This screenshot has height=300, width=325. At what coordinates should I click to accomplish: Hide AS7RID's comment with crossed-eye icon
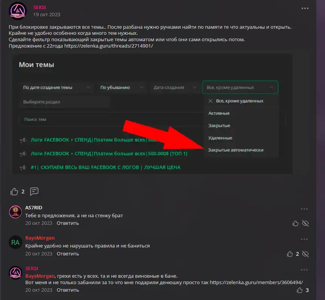tap(305, 223)
